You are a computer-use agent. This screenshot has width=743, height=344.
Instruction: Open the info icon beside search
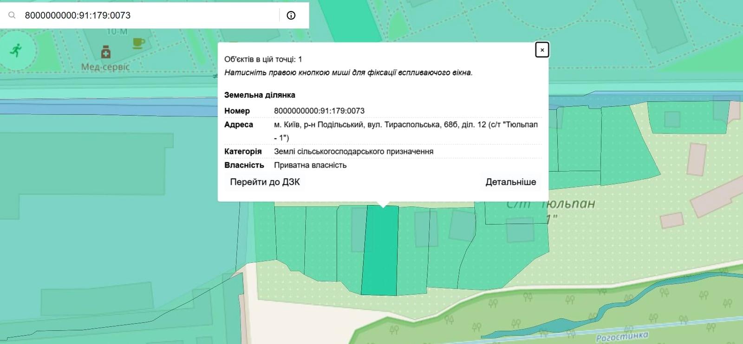pos(291,15)
